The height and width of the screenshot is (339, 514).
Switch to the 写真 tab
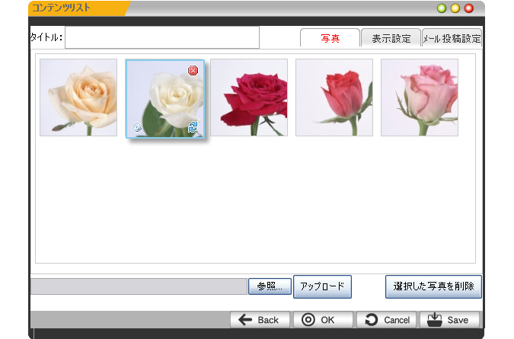330,38
